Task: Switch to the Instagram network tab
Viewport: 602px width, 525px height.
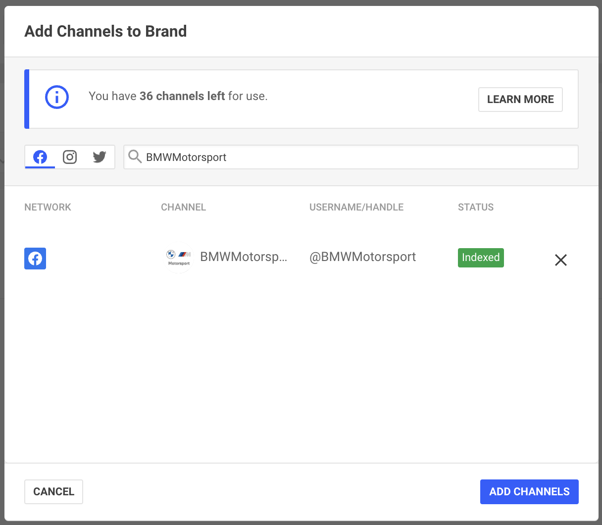Action: pos(70,157)
